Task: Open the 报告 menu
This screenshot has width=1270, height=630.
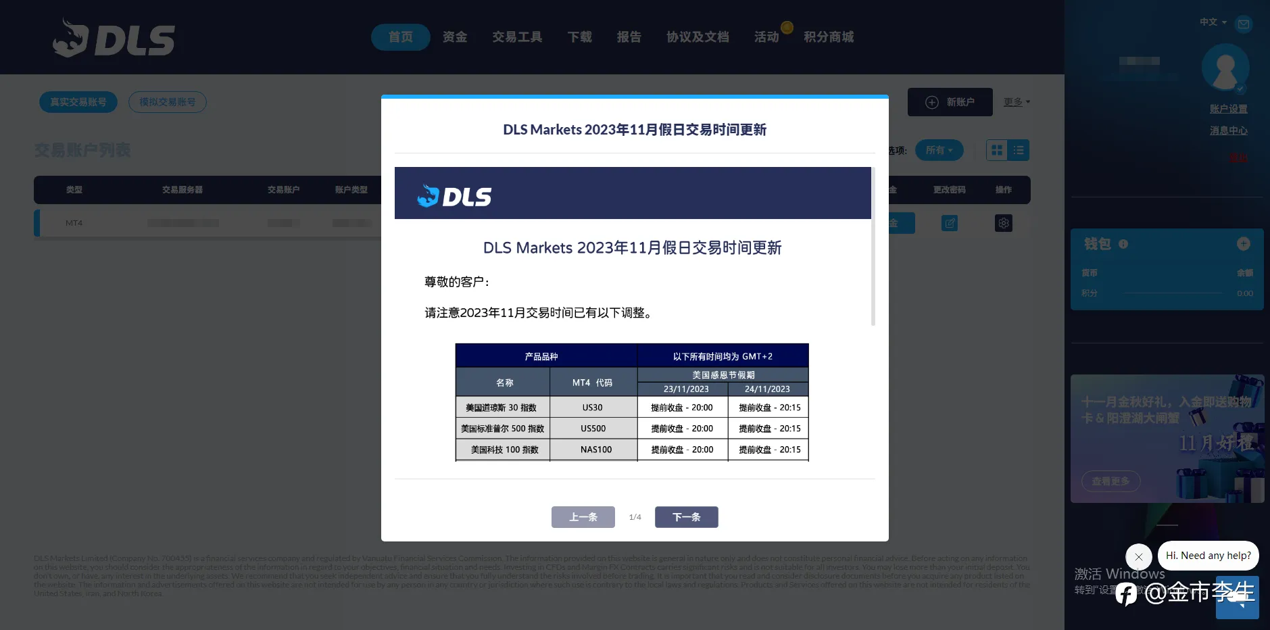Action: [629, 37]
